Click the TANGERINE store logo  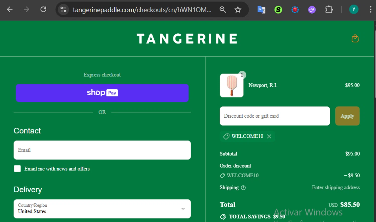187,39
